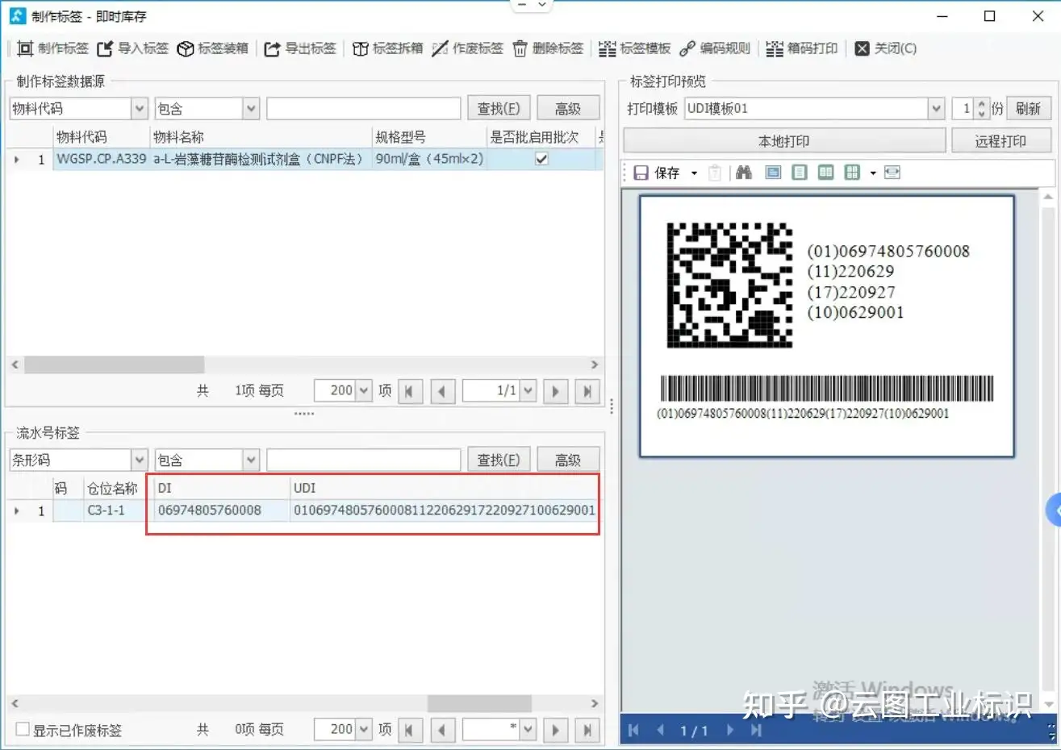Select the blue page-width view icon
Image resolution: width=1061 pixels, height=750 pixels.
[773, 173]
